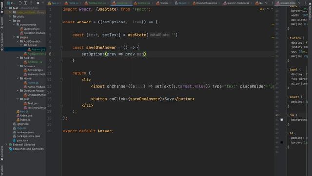Open the left editor's tab options kebab menu

[x=272, y=3]
